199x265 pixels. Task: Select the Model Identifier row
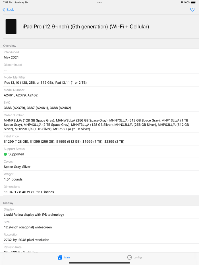100,80
